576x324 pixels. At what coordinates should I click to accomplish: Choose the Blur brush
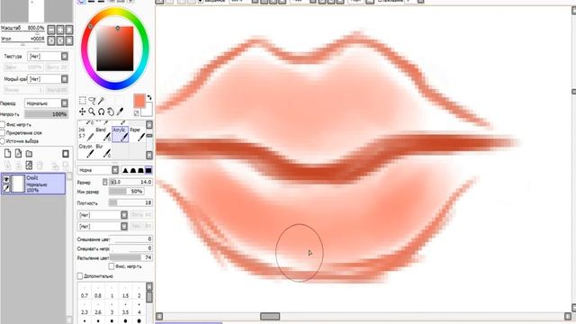[103, 150]
